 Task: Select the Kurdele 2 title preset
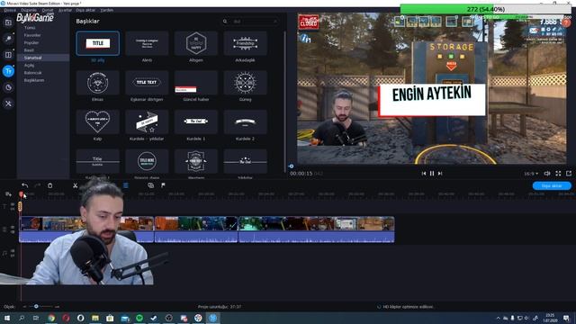pyautogui.click(x=245, y=122)
